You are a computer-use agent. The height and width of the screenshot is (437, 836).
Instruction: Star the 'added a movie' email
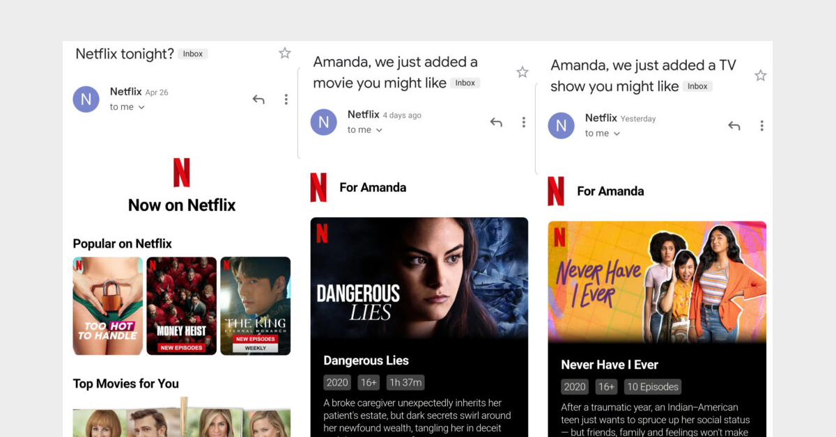pos(522,72)
